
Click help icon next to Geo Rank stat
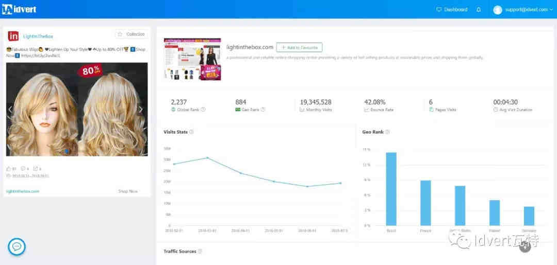coord(263,110)
